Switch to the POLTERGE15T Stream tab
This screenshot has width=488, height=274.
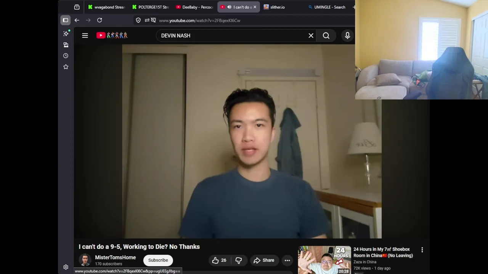point(151,7)
